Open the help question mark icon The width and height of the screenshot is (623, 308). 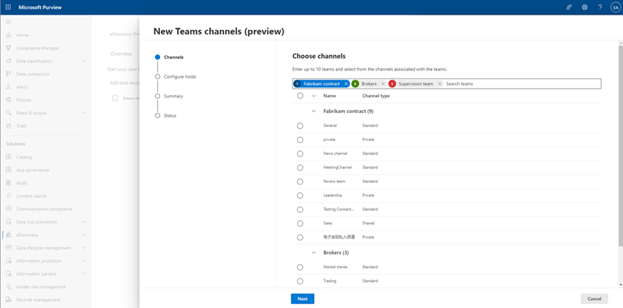[x=600, y=7]
